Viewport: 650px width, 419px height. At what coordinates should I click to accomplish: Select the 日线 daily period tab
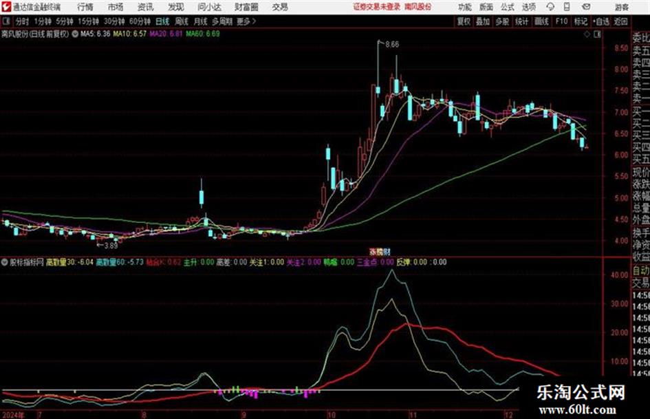point(162,21)
